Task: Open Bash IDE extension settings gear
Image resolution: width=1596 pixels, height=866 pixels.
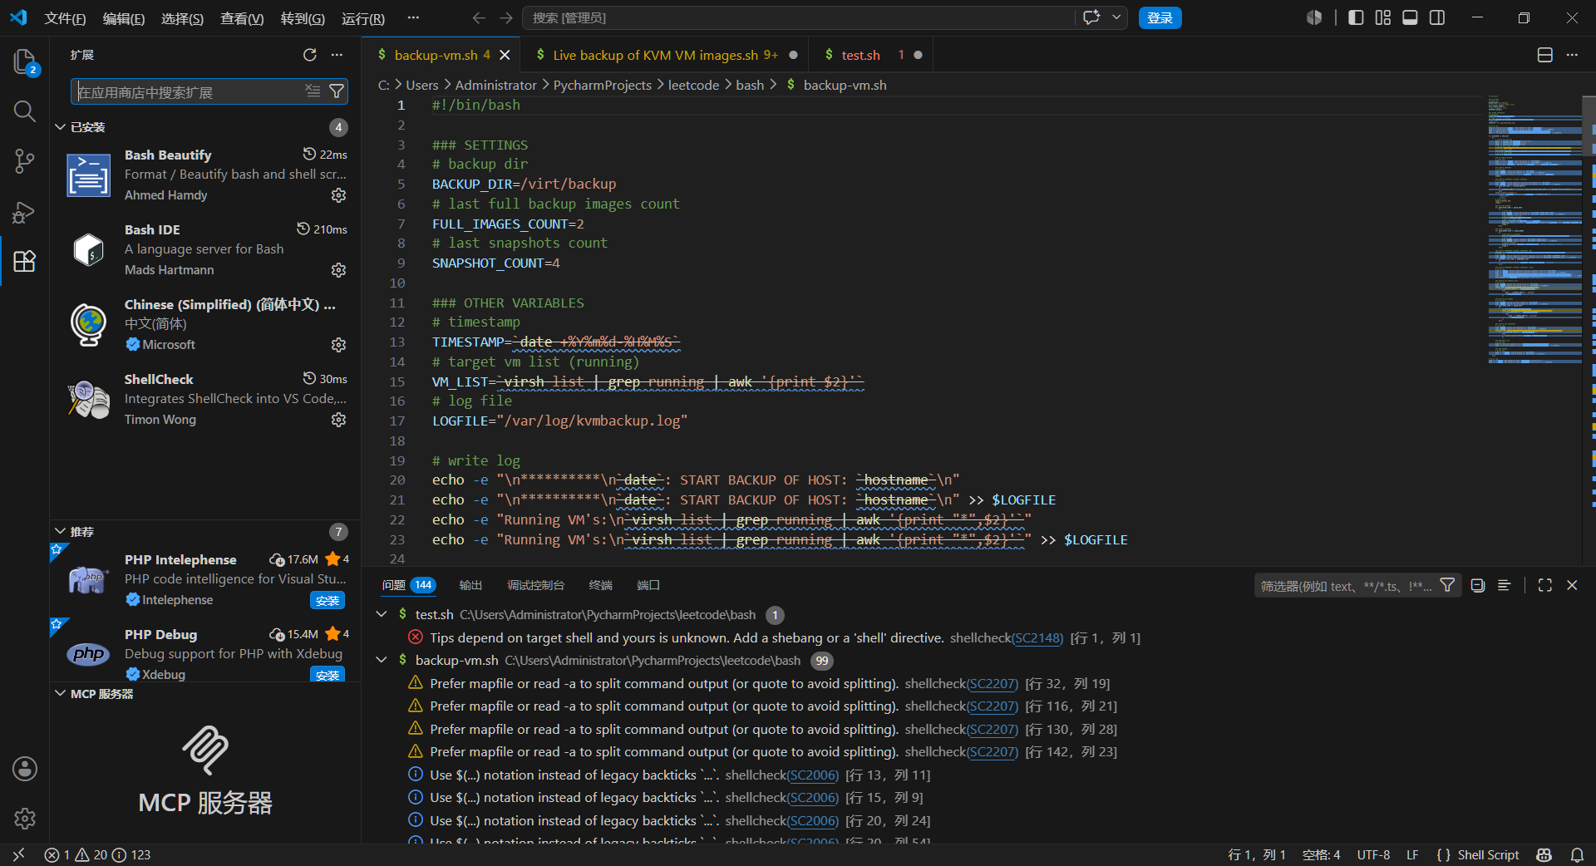Action: pos(338,270)
